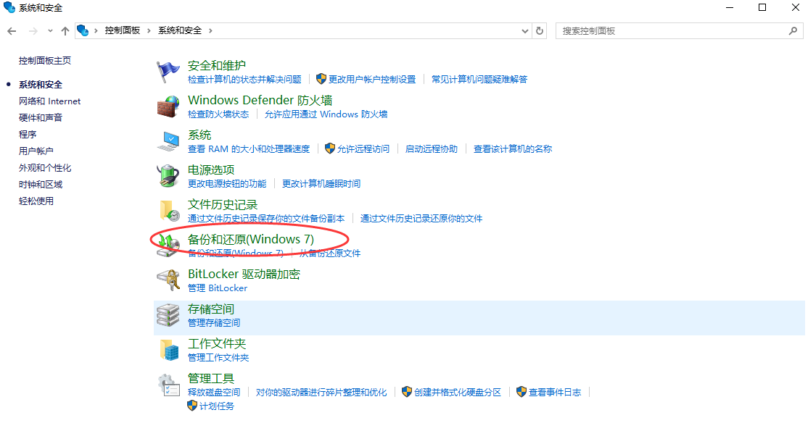The image size is (808, 423).
Task: Click inside the 搜索控制面板 search box
Action: 675,30
